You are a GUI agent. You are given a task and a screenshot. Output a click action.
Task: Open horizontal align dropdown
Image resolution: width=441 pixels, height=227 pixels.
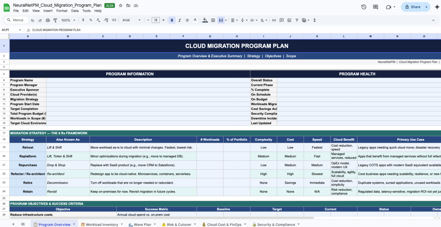pyautogui.click(x=234, y=20)
